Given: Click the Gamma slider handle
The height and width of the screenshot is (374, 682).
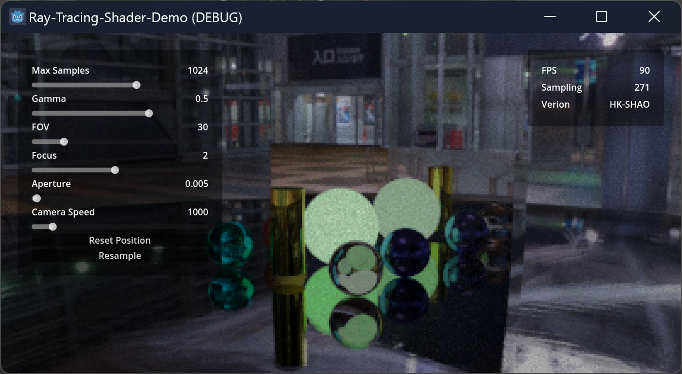Looking at the screenshot, I should click(149, 113).
